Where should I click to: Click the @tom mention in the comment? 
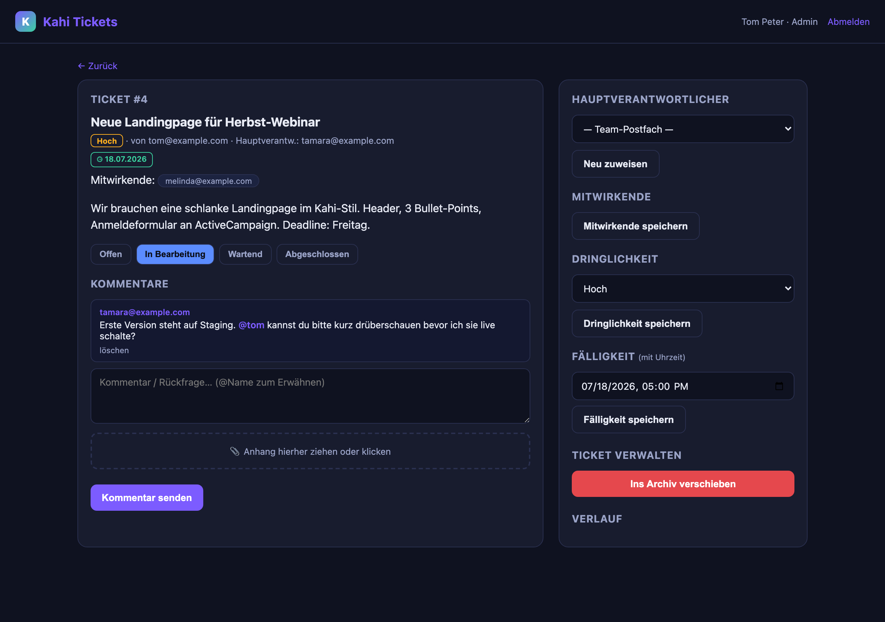[x=251, y=325]
